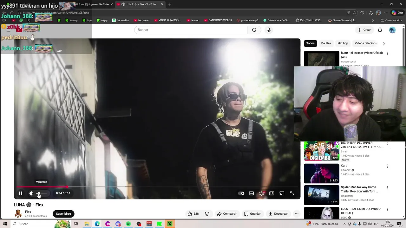
Task: Open the Copilot Chat sidebar button
Action: click(x=398, y=13)
